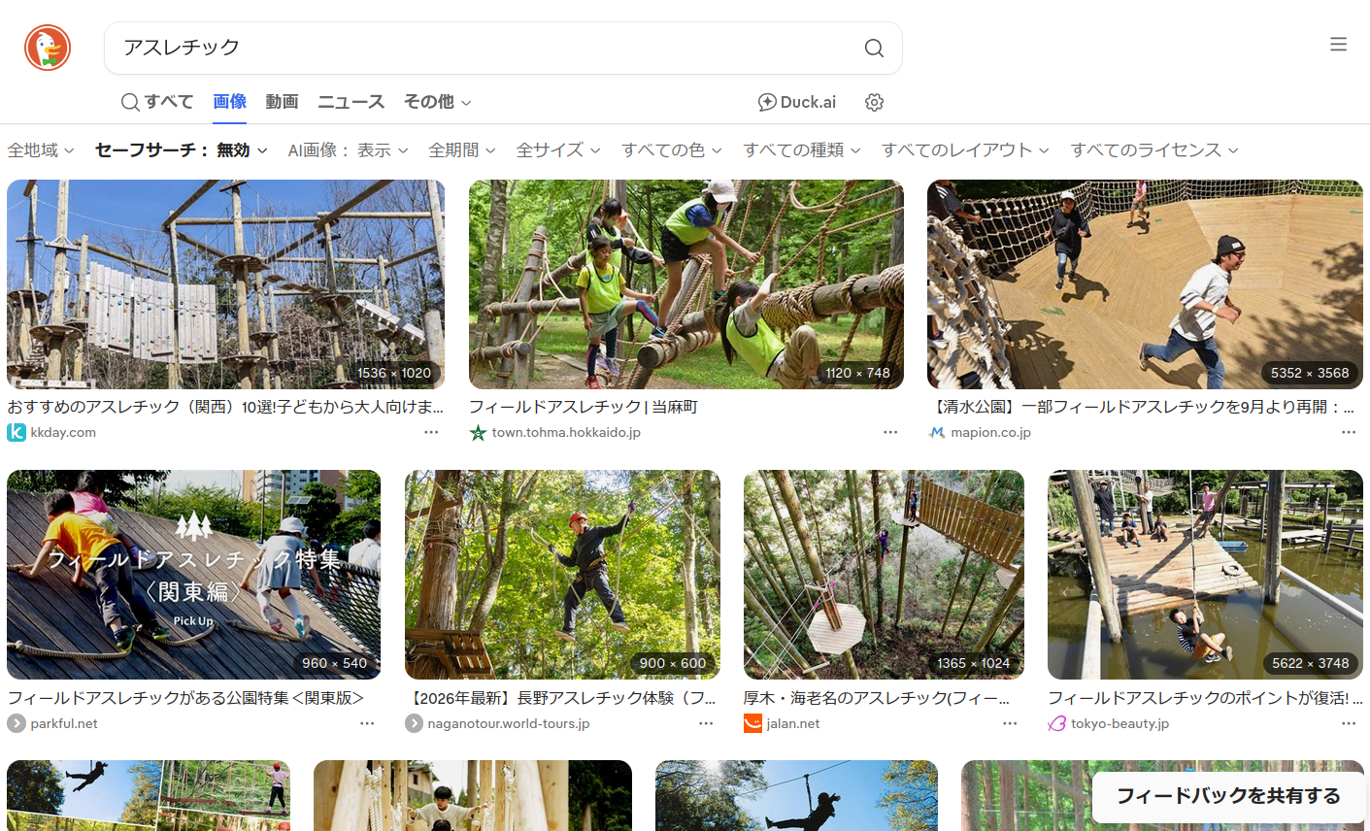Open search settings gear
Image resolution: width=1370 pixels, height=831 pixels.
pos(874,102)
